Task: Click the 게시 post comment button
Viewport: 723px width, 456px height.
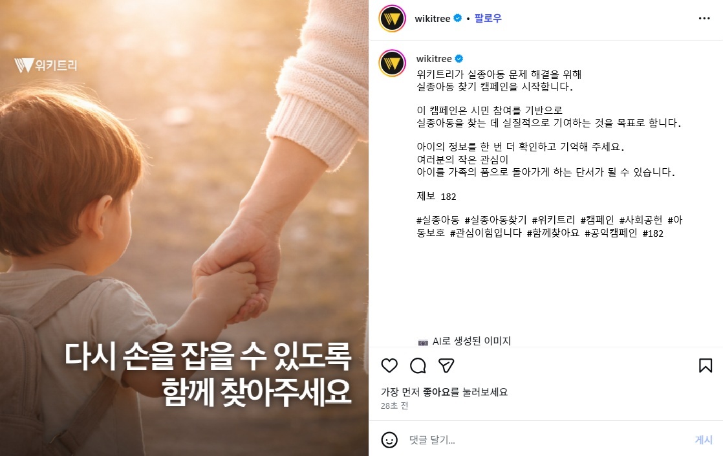Action: click(x=704, y=440)
